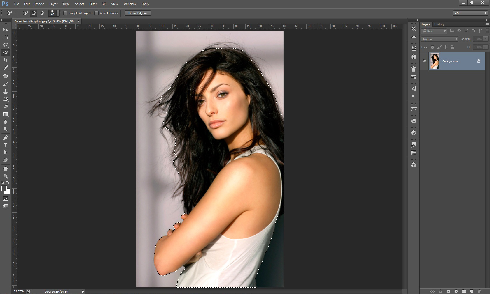Screen dimensions: 490x294
Task: Pick the Hand tool
Action: (x=6, y=169)
